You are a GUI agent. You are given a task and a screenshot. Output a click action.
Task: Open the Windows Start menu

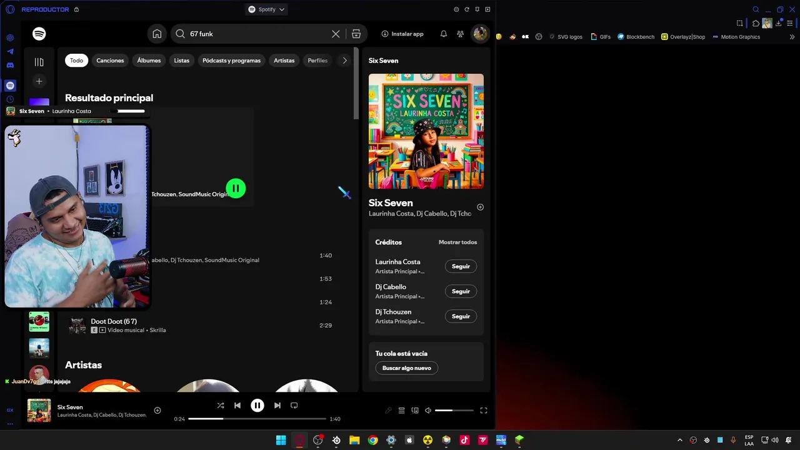tap(281, 440)
